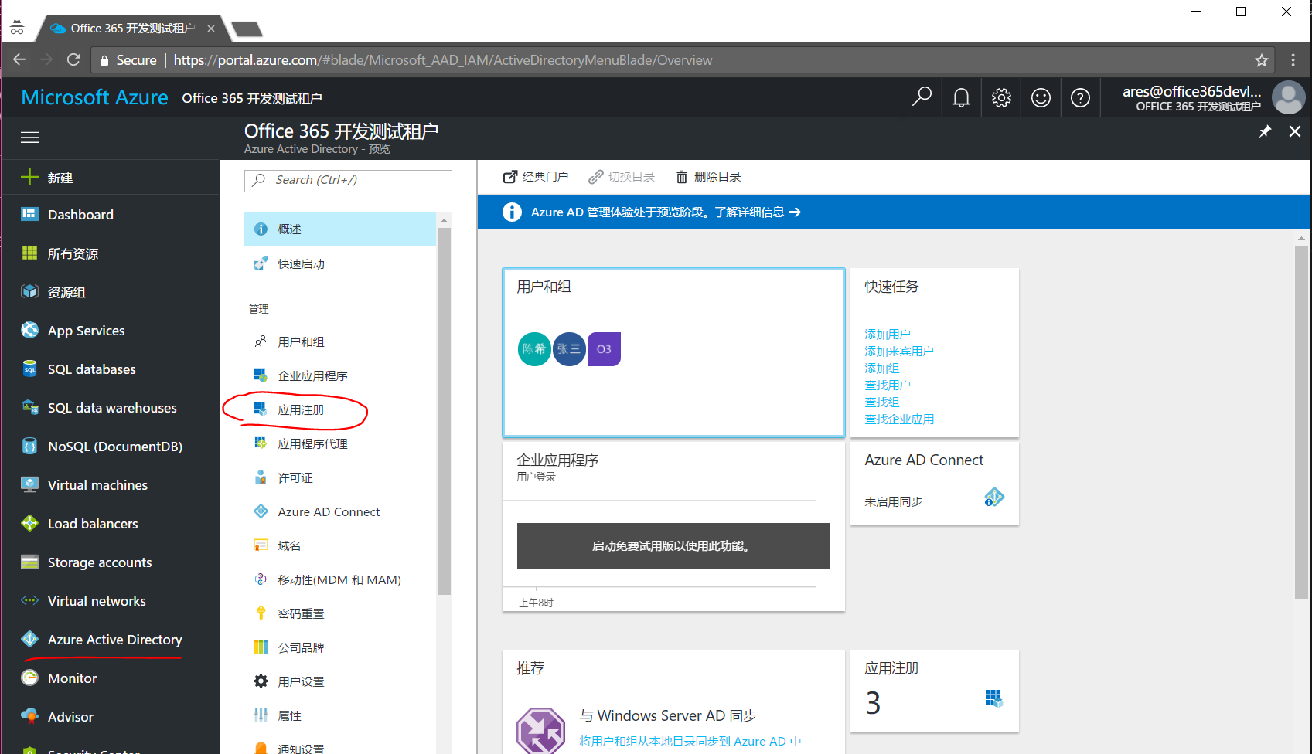
Task: Click the 查找企业应用 link
Action: coord(899,419)
